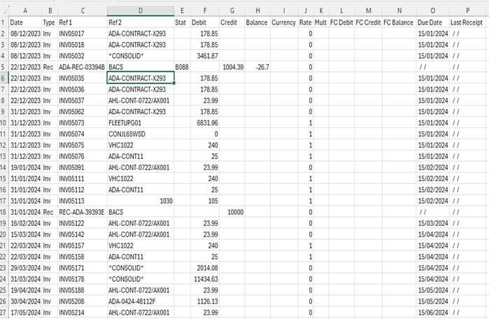Click the Balance header cell
489x319 pixels.
(257, 22)
